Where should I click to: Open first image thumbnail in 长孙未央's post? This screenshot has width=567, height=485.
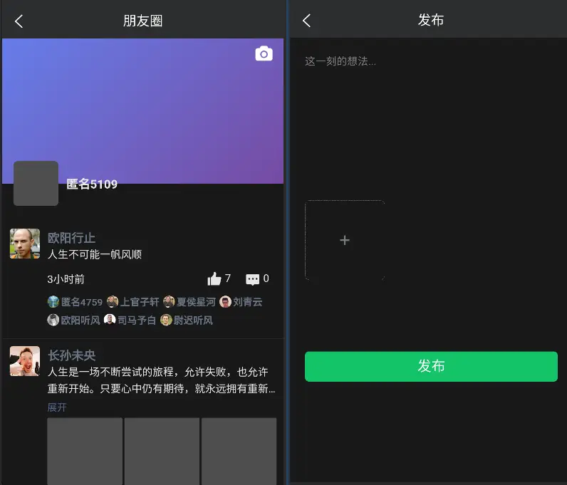coord(85,452)
